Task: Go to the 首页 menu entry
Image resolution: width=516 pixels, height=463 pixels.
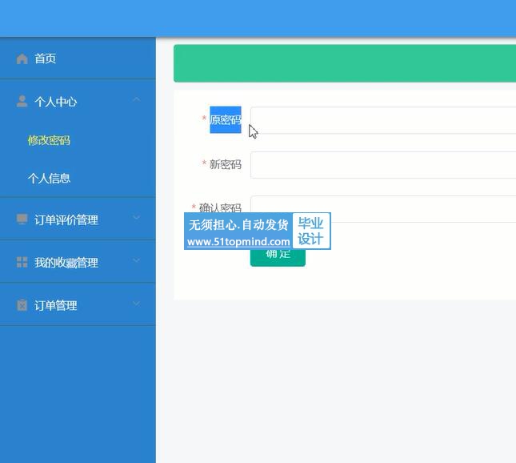Action: click(x=45, y=59)
